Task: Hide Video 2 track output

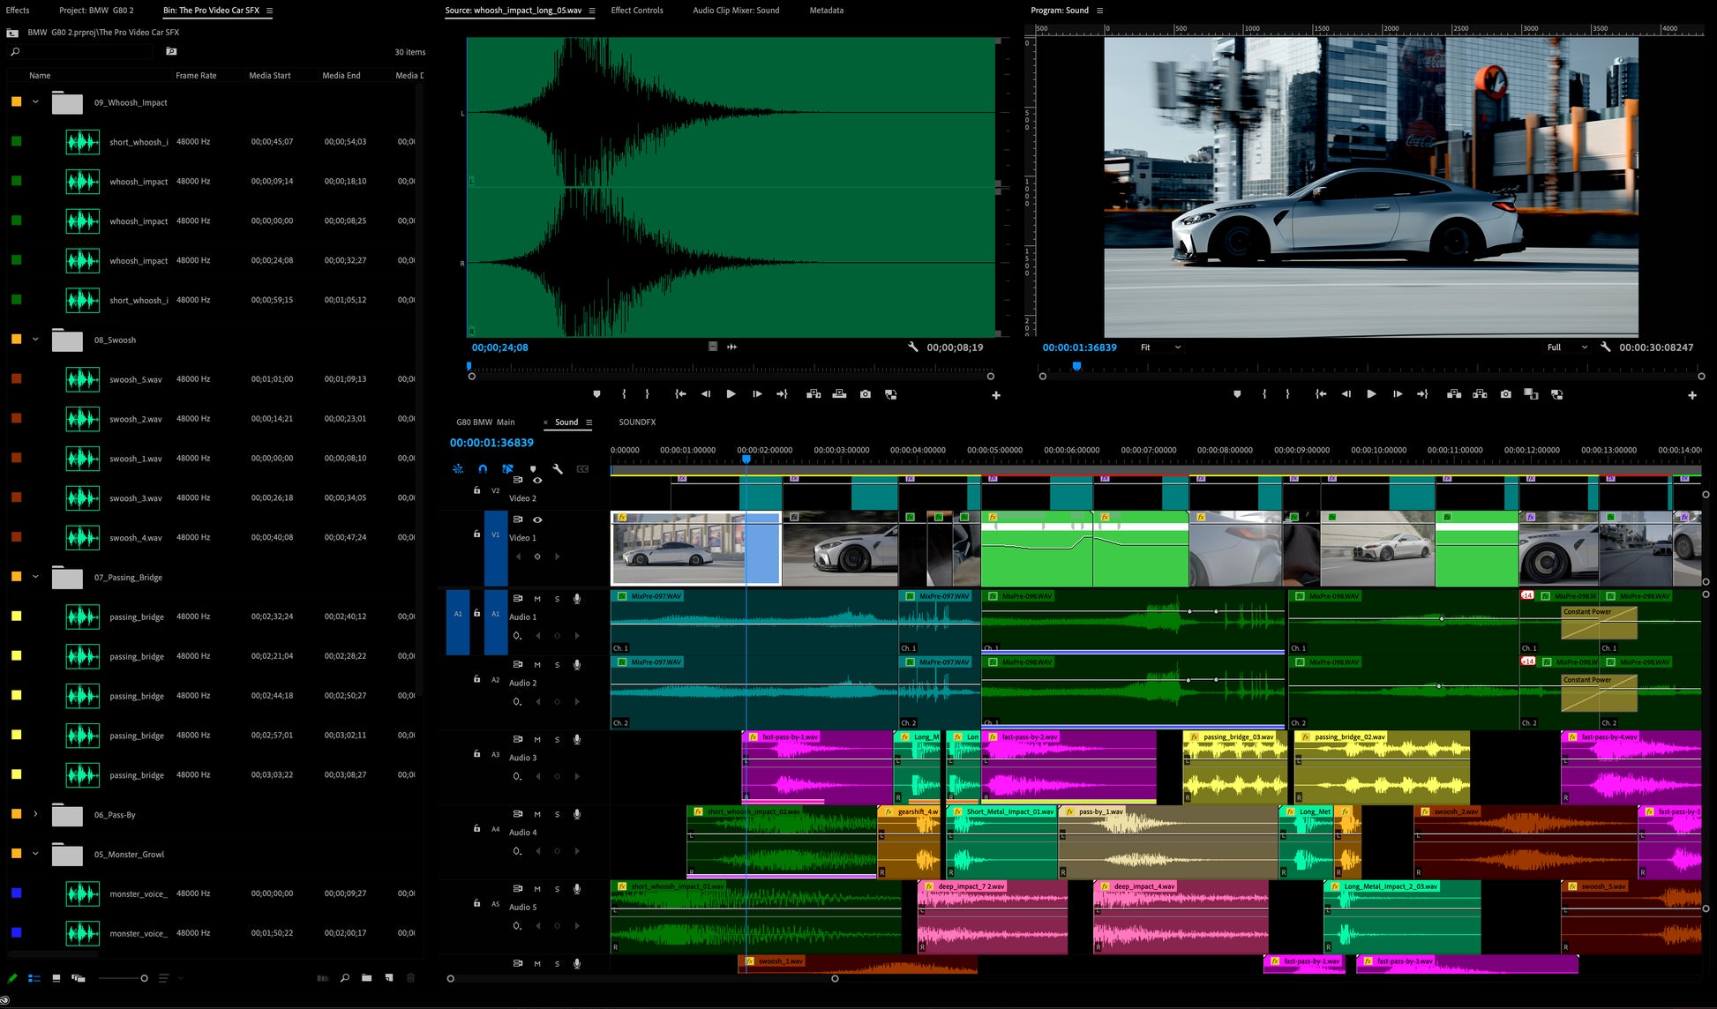Action: pyautogui.click(x=537, y=481)
